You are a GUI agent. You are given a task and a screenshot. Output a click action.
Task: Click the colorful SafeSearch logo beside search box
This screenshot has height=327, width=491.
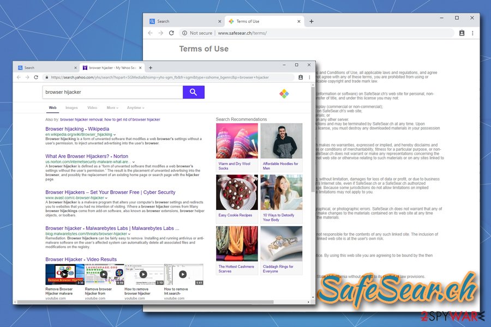click(284, 94)
